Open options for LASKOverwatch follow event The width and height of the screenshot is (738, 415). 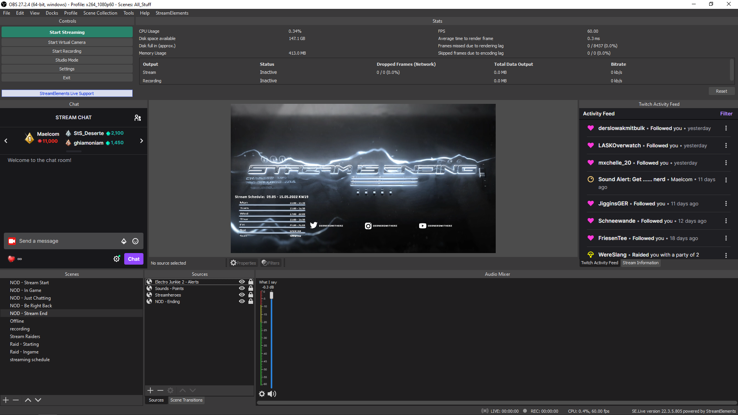pos(726,146)
